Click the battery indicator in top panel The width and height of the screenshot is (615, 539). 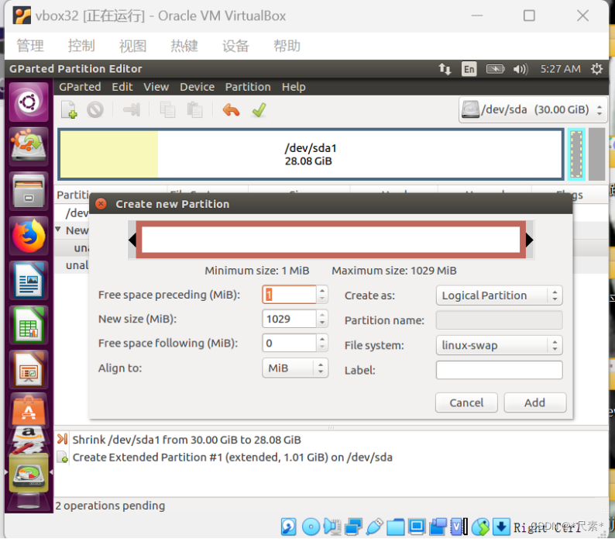point(496,69)
